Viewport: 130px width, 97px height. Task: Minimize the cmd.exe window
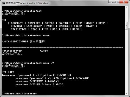point(112,2)
